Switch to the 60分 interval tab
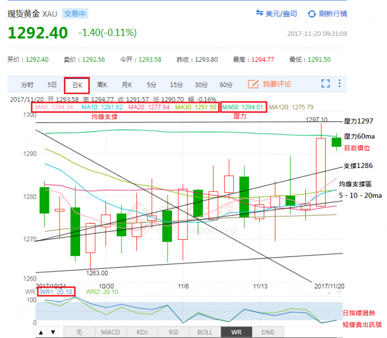The width and height of the screenshot is (387, 338). coord(226,85)
